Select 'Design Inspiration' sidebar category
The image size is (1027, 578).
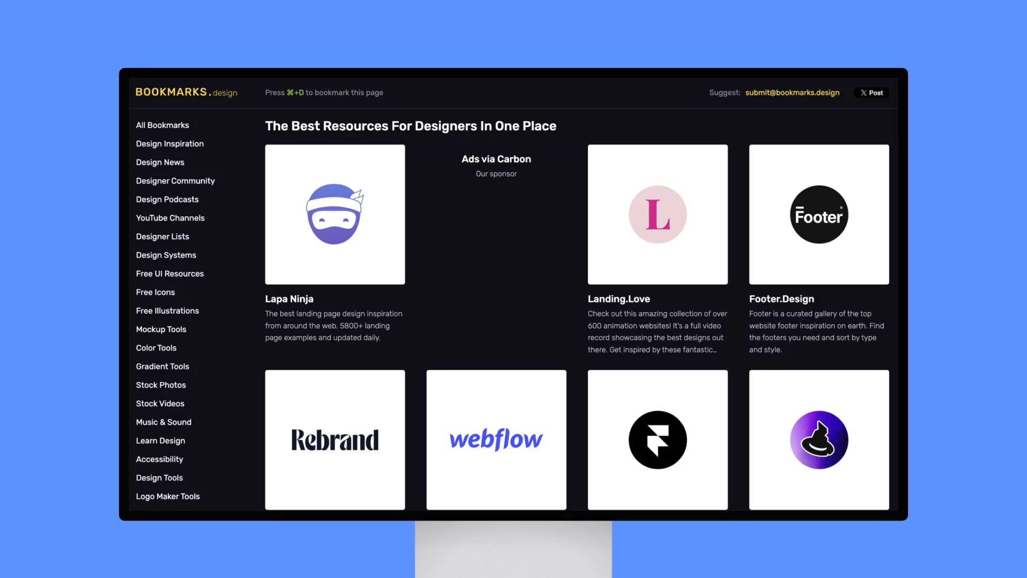tap(169, 143)
